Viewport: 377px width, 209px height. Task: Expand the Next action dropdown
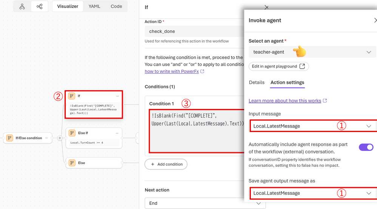pyautogui.click(x=205, y=203)
